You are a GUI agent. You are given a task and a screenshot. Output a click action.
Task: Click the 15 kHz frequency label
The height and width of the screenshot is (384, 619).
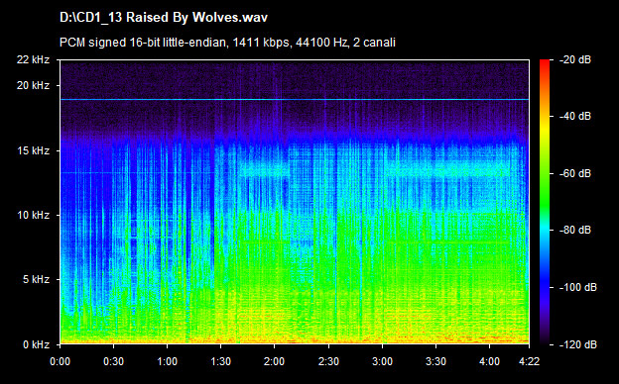click(33, 150)
